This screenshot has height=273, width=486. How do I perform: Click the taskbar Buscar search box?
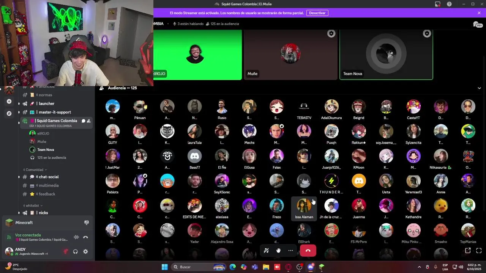[x=199, y=267]
